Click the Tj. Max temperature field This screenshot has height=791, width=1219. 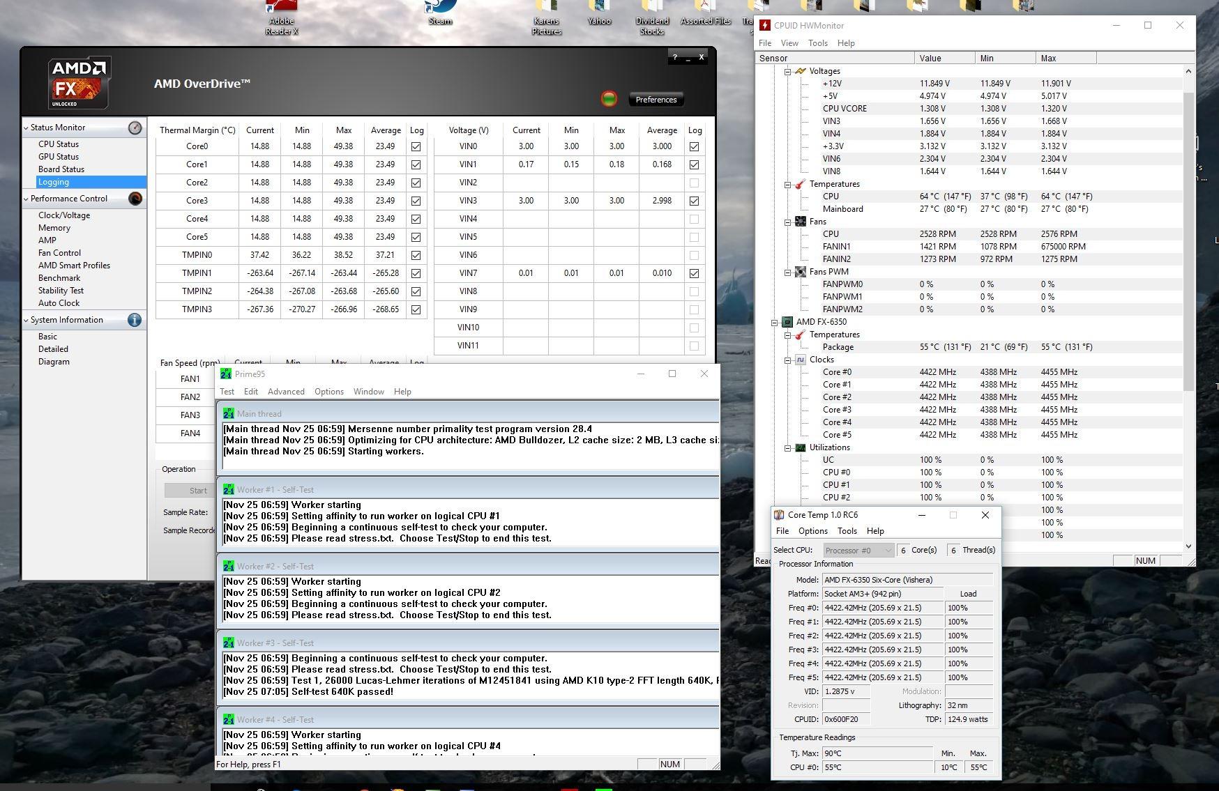877,753
